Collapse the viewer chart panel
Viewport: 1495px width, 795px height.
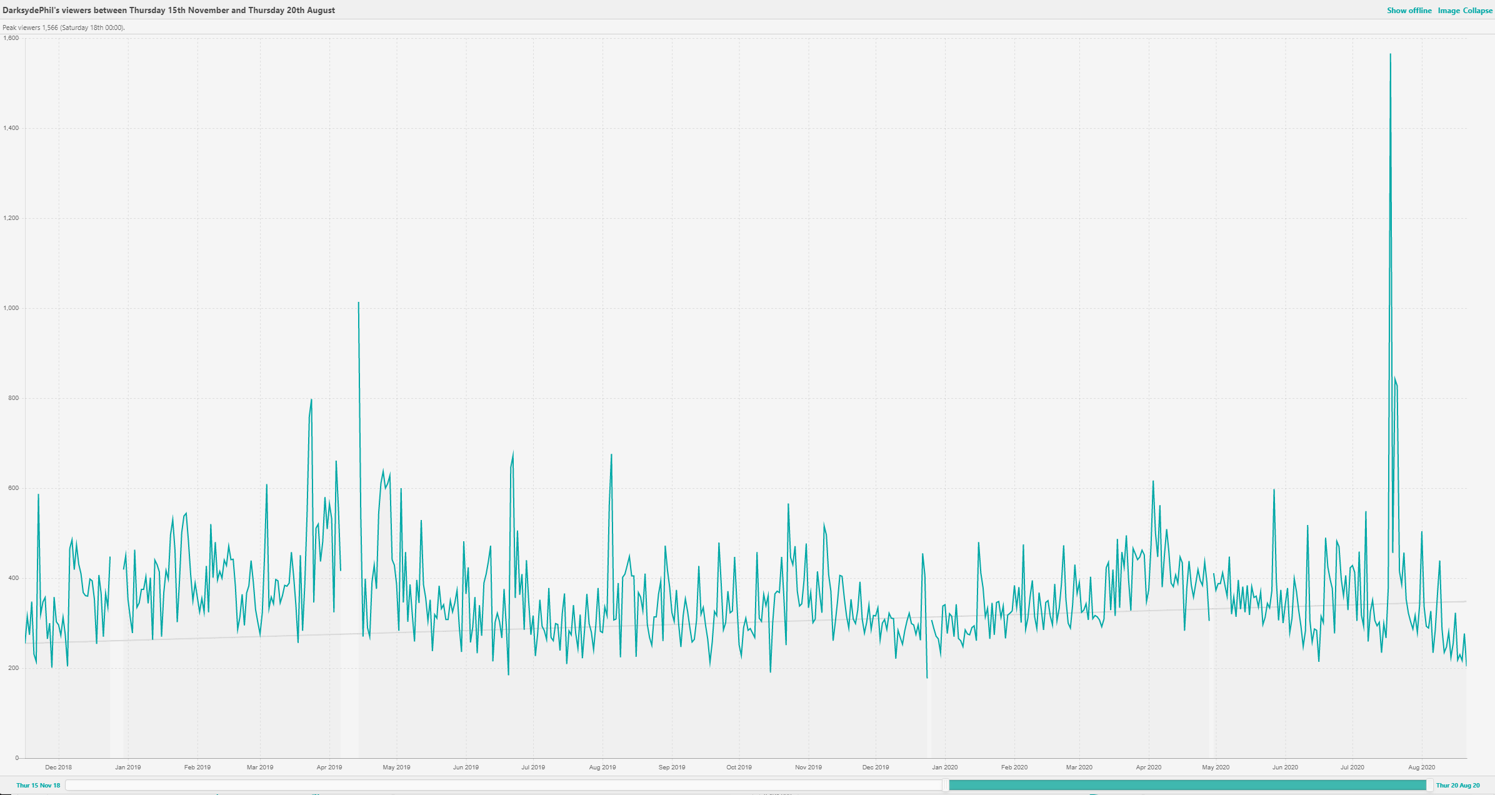tap(1477, 11)
